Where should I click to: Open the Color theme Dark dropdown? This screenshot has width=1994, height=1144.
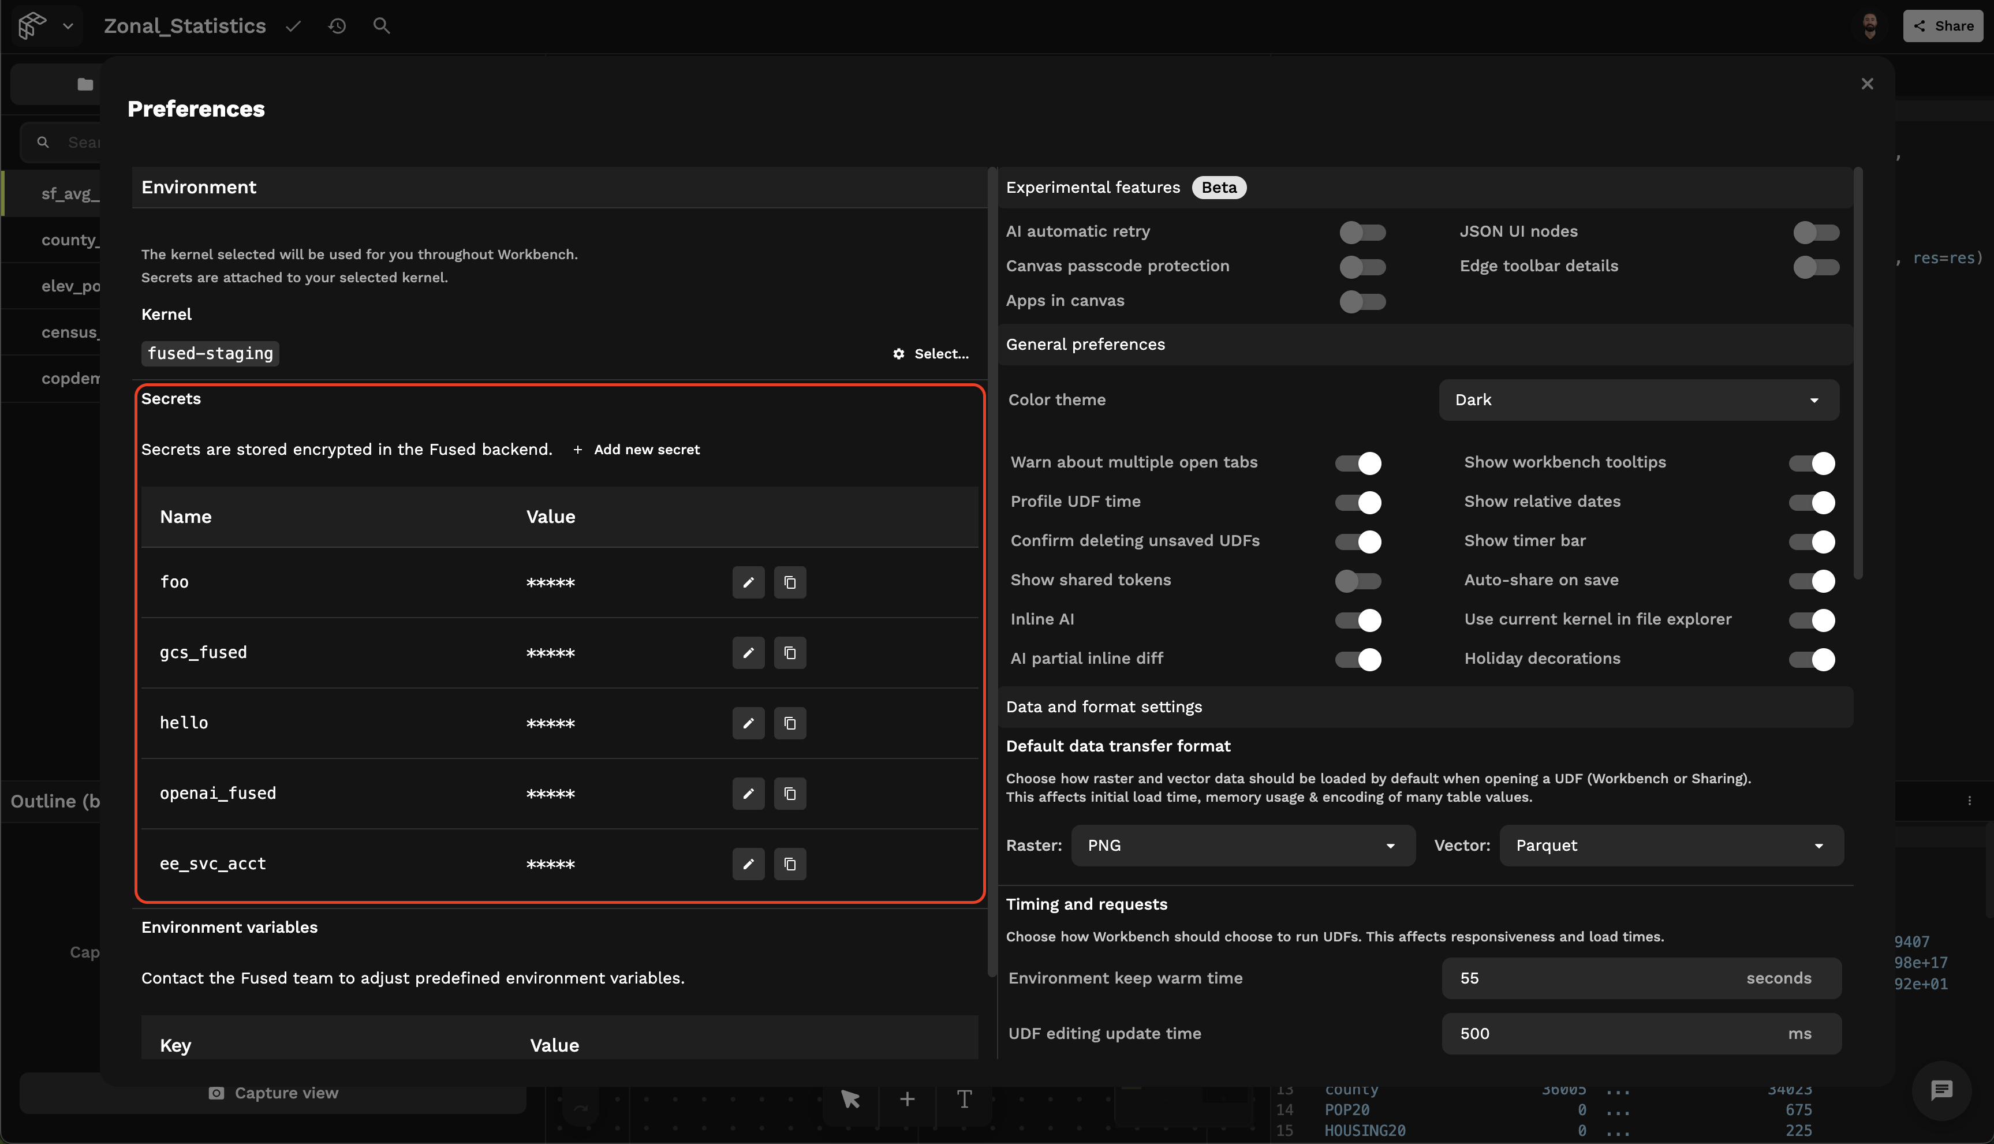1638,400
